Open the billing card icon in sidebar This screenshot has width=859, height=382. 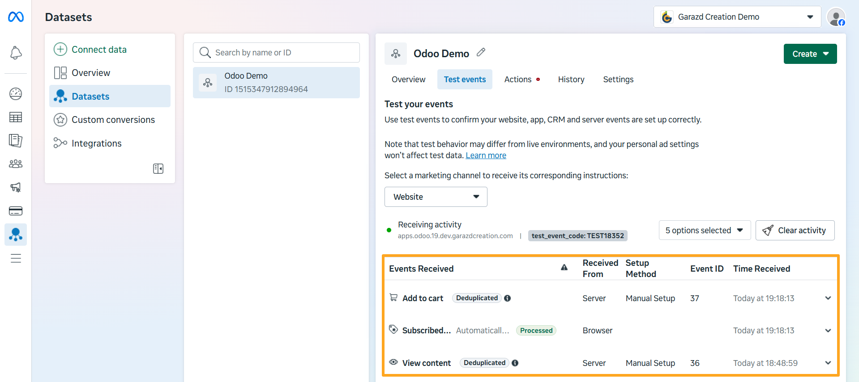16,211
